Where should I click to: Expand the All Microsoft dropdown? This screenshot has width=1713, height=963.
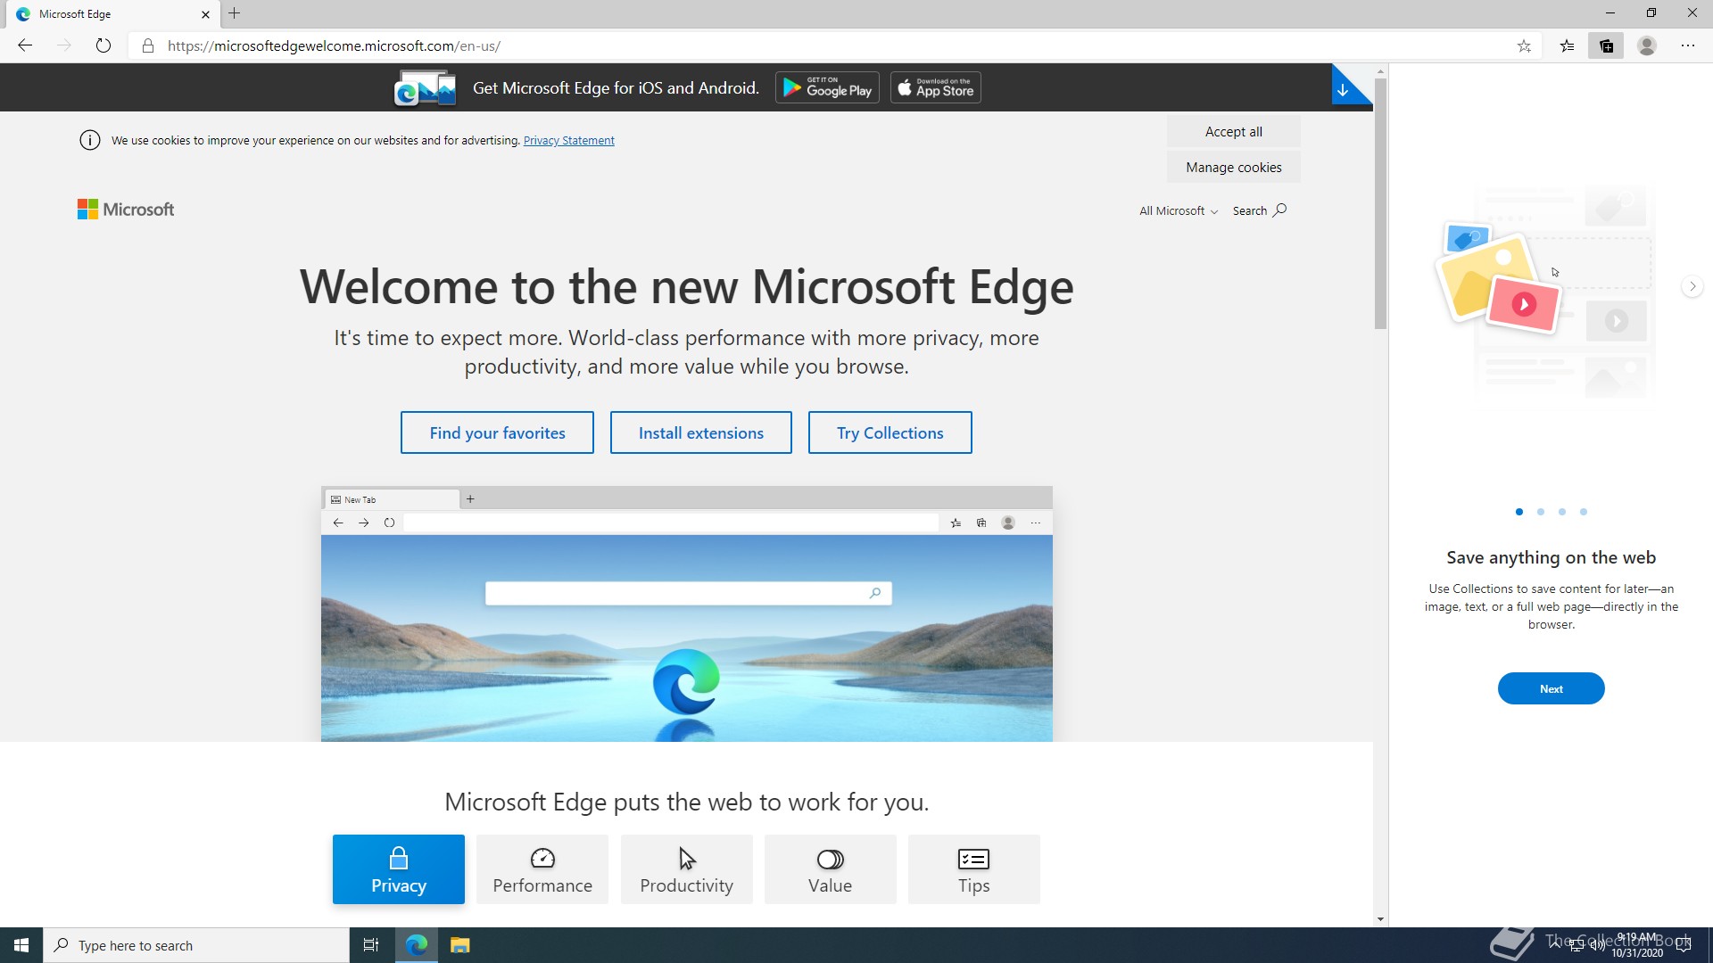[1178, 211]
